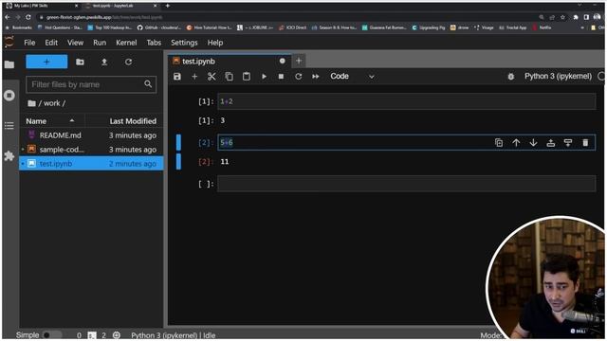The image size is (607, 341).
Task: Click the blue New Launcher plus button
Action: (x=46, y=62)
